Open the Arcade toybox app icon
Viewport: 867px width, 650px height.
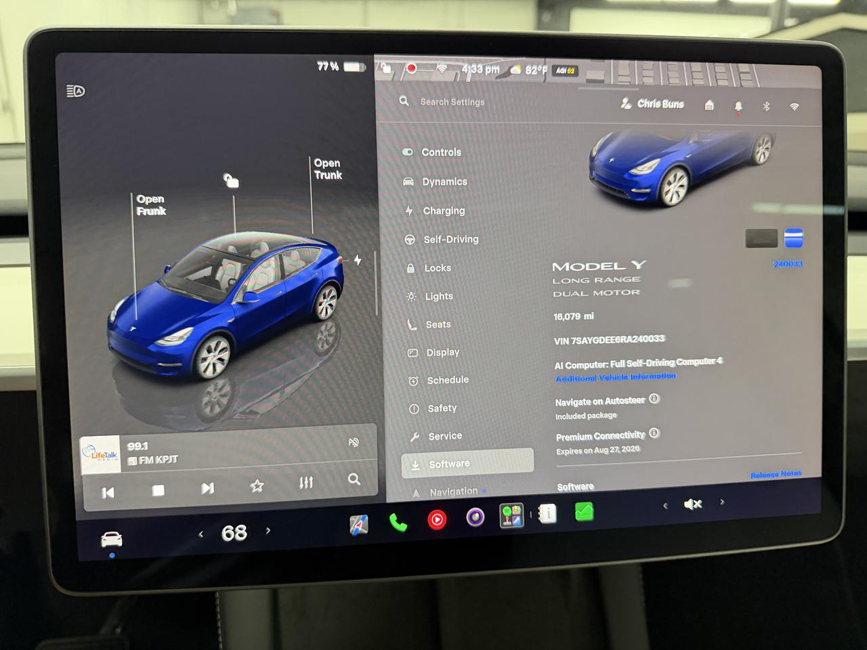point(511,516)
